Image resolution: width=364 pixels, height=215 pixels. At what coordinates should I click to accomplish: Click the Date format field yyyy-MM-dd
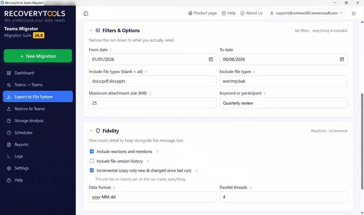coord(153,197)
